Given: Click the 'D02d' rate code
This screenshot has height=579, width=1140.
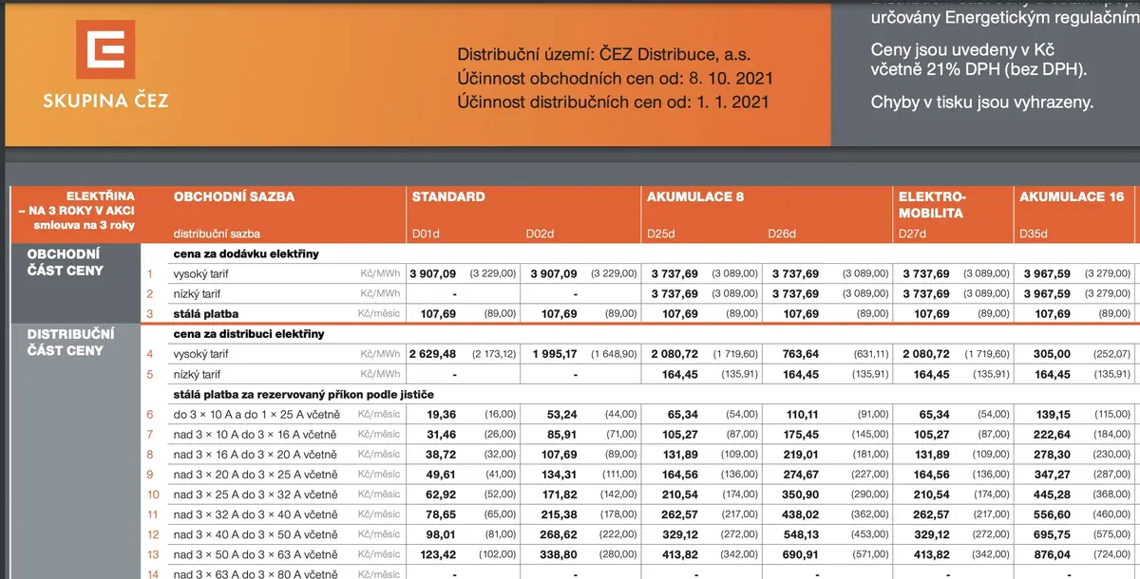Looking at the screenshot, I should tap(541, 233).
